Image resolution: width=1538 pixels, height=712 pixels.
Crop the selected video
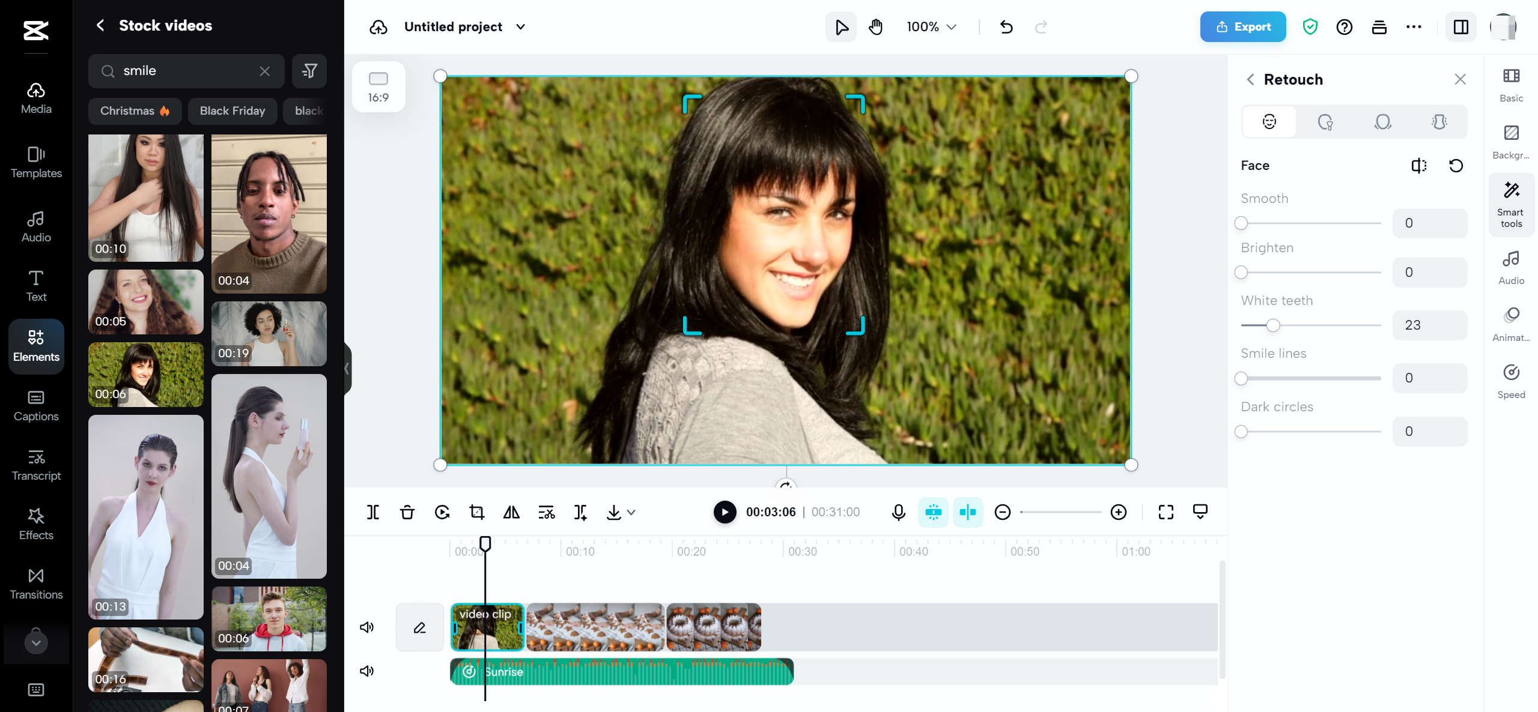(x=476, y=512)
